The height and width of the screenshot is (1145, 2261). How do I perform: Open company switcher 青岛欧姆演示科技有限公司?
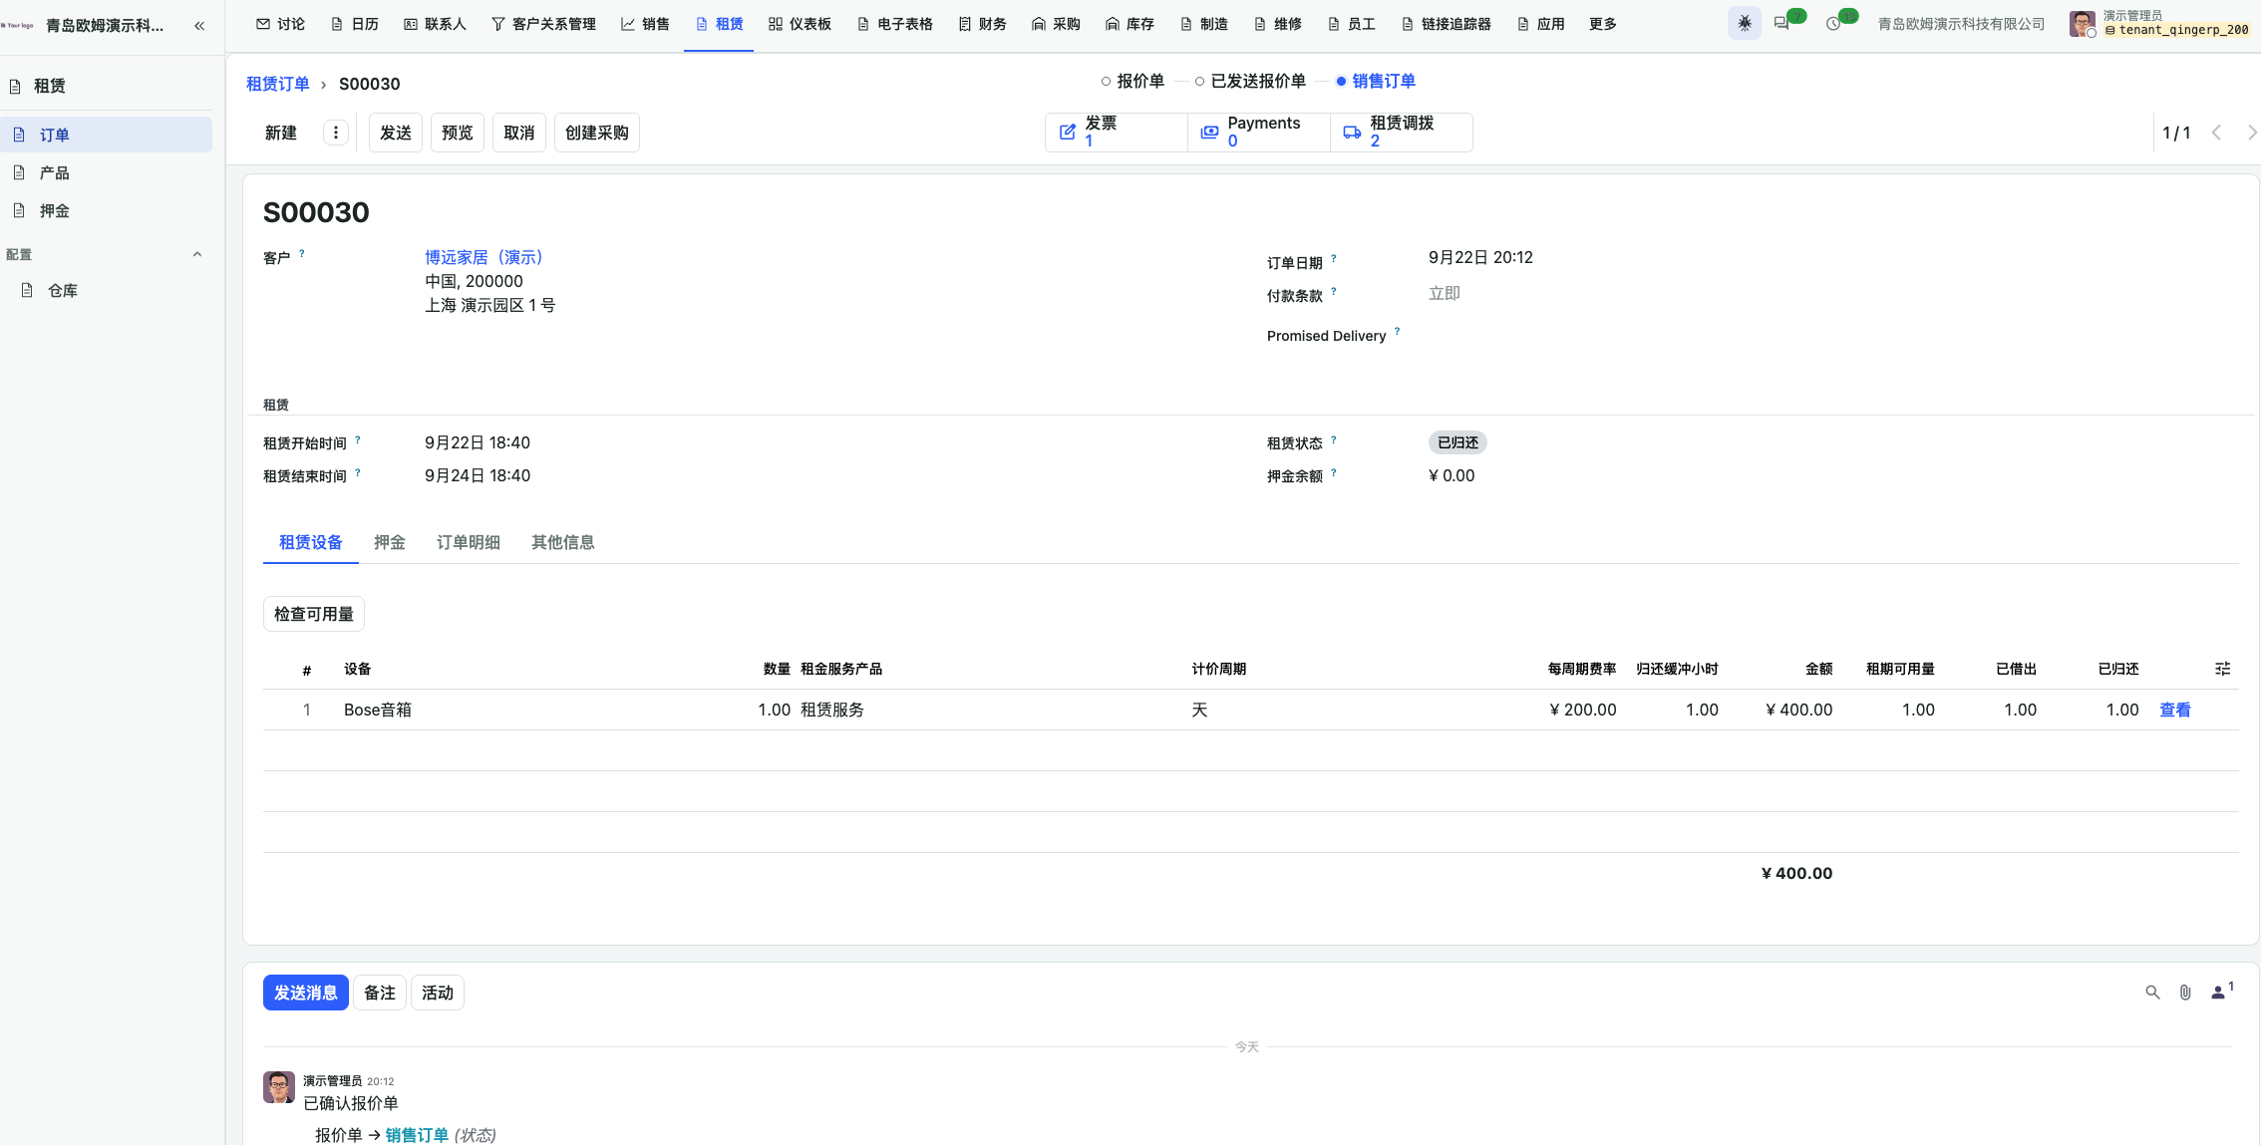[x=1960, y=24]
